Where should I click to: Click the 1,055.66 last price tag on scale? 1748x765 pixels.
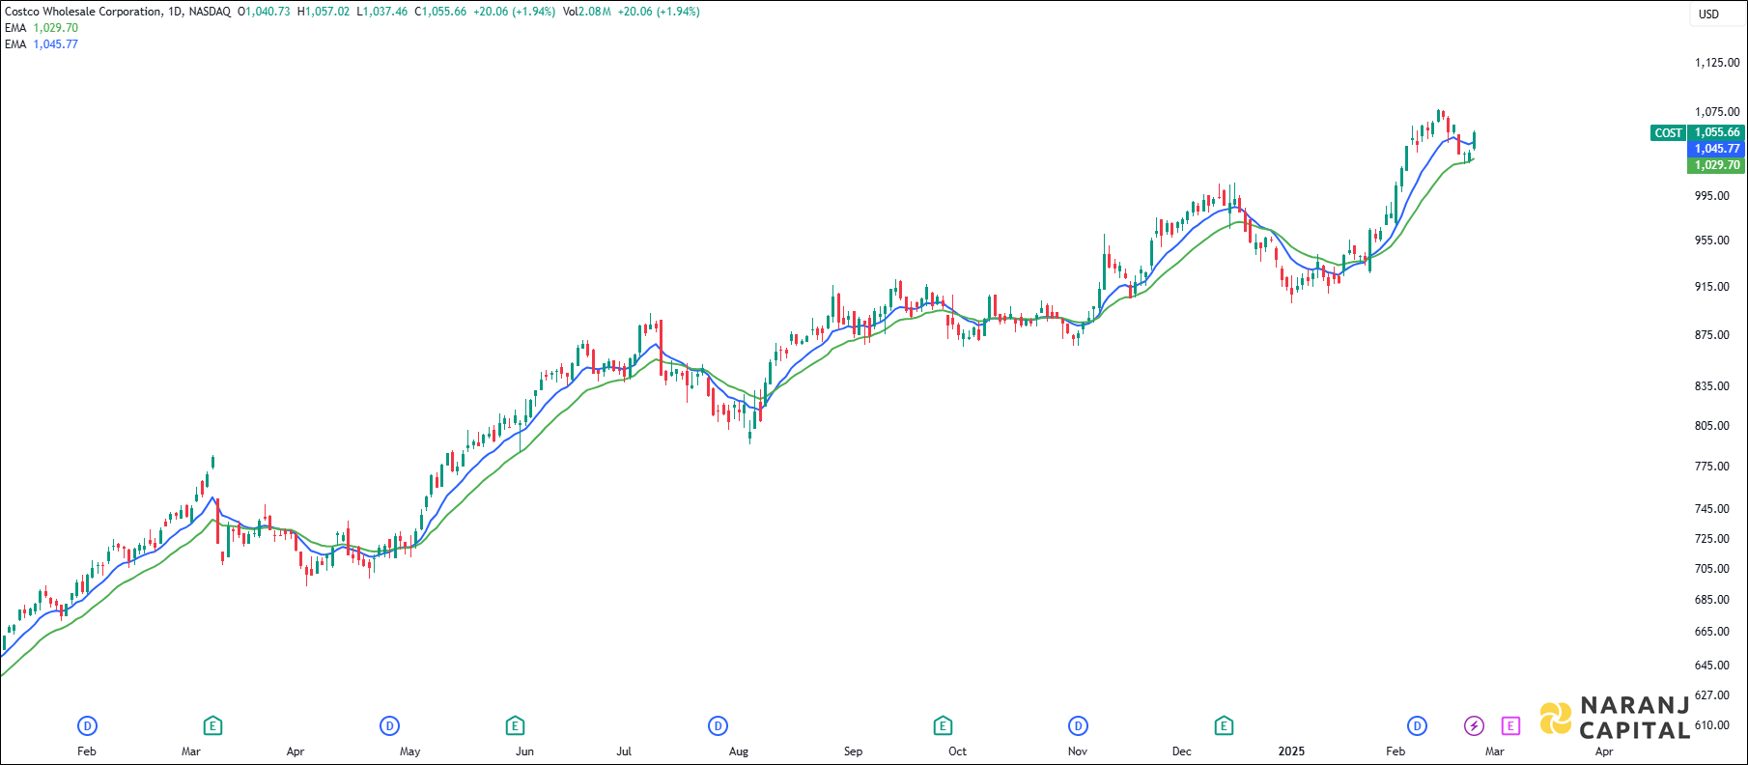1716,132
